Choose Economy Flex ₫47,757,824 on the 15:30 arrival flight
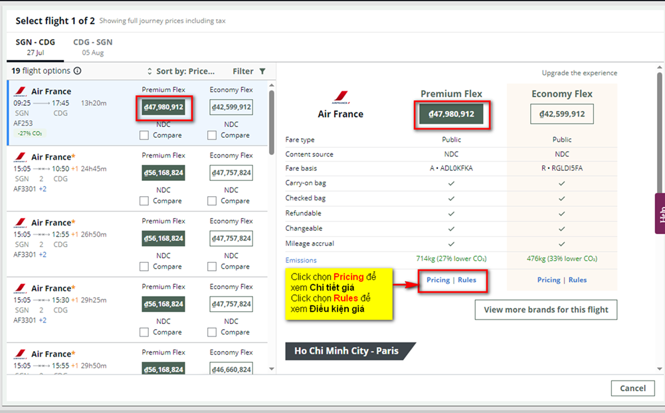 pos(231,305)
